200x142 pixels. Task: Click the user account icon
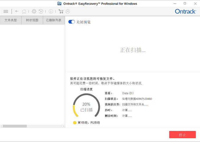(x=68, y=12)
